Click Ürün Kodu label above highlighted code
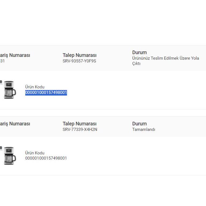 coord(35,87)
